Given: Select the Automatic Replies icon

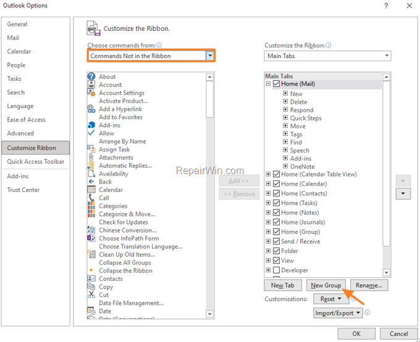Looking at the screenshot, I should [91, 165].
